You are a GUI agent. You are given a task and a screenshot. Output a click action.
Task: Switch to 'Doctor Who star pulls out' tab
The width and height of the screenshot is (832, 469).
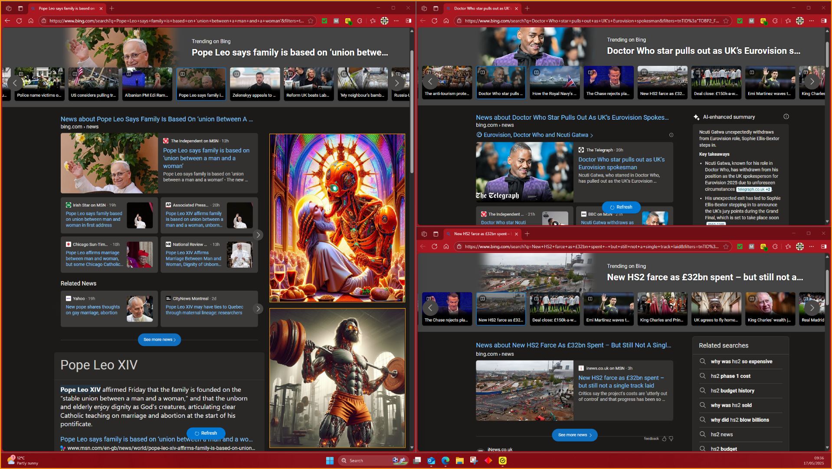point(482,8)
